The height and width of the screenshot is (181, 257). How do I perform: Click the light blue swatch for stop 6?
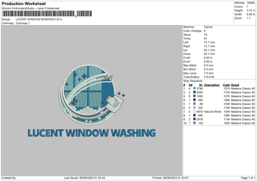tap(194, 108)
